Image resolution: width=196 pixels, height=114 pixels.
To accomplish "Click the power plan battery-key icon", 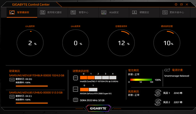I will 167,70.
